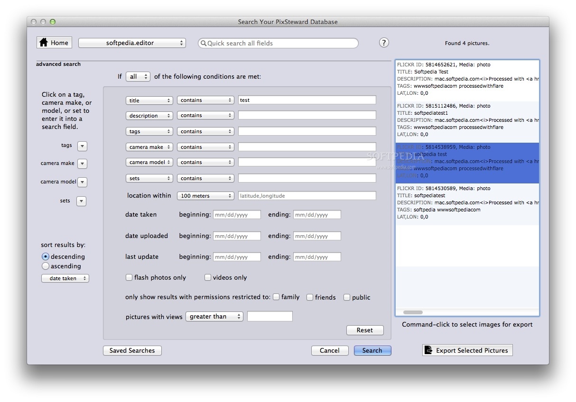The height and width of the screenshot is (402, 576).
Task: Select ascending sort order
Action: pyautogui.click(x=46, y=266)
